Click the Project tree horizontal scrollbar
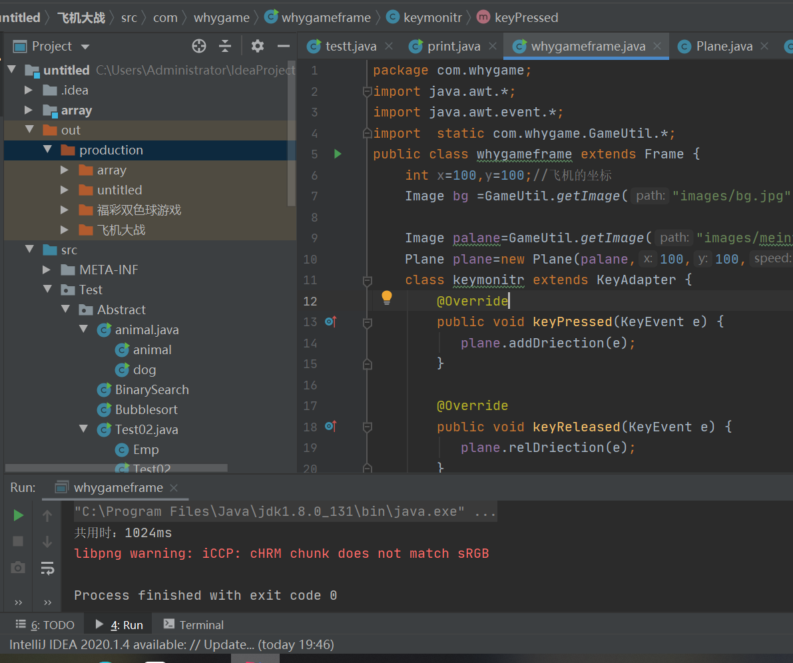This screenshot has height=663, width=793. 117,468
